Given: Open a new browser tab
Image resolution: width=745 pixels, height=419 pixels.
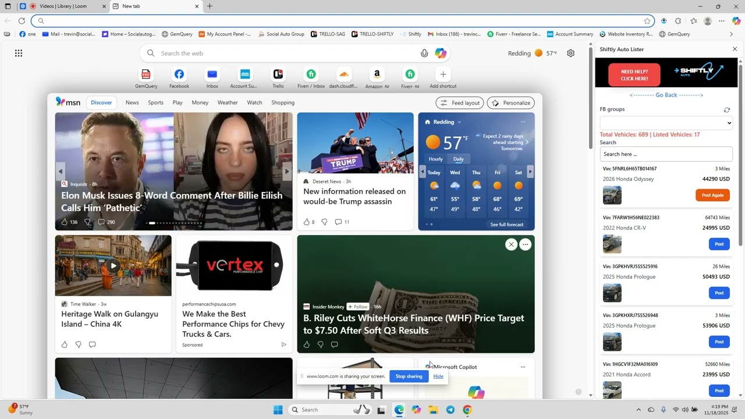Looking at the screenshot, I should click(210, 6).
